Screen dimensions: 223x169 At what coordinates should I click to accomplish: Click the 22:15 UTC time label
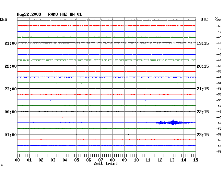coord(203,112)
